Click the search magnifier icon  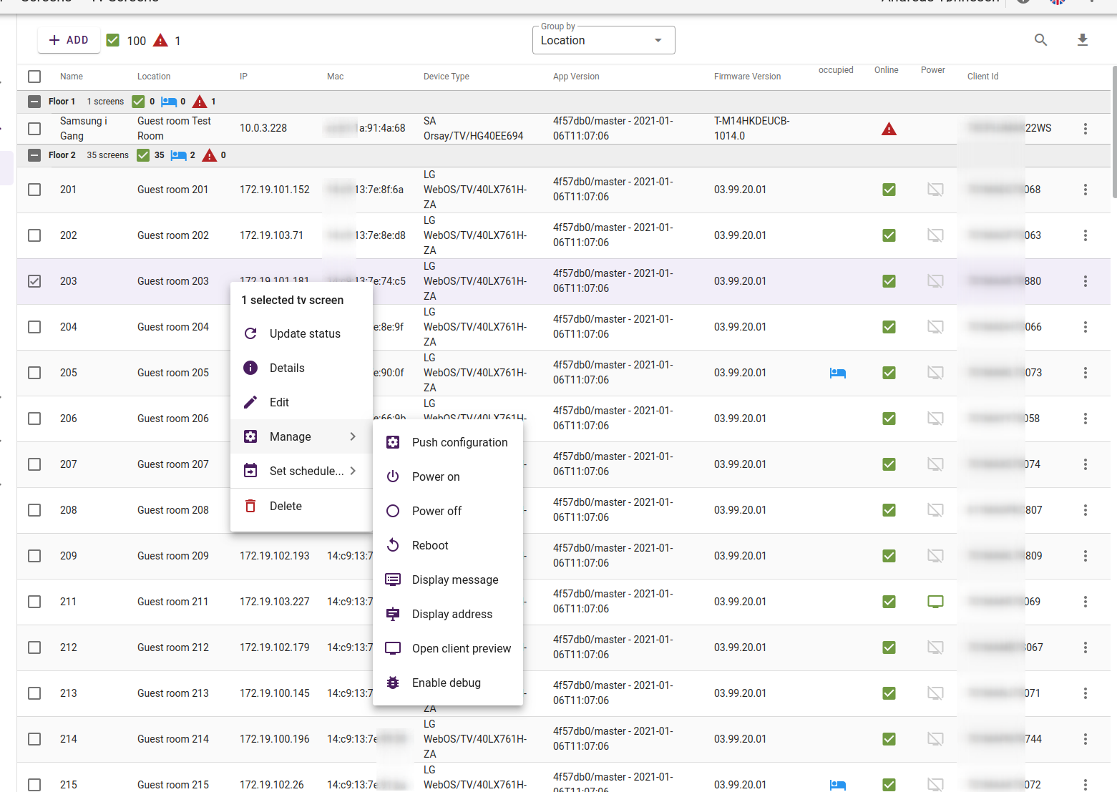[1040, 40]
